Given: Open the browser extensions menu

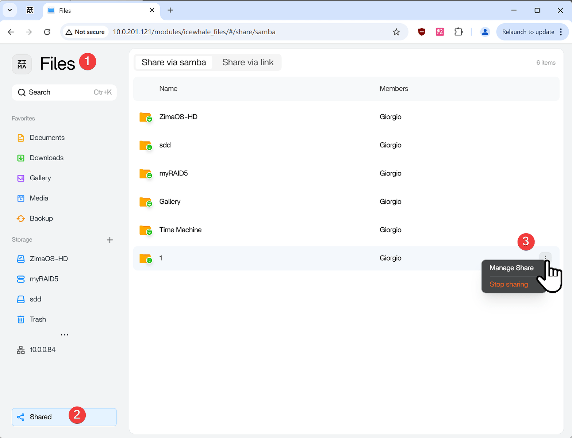Looking at the screenshot, I should [458, 32].
